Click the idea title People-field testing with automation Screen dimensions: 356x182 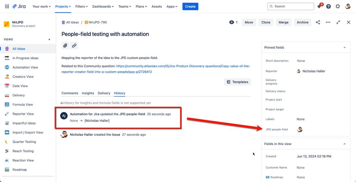click(x=105, y=34)
